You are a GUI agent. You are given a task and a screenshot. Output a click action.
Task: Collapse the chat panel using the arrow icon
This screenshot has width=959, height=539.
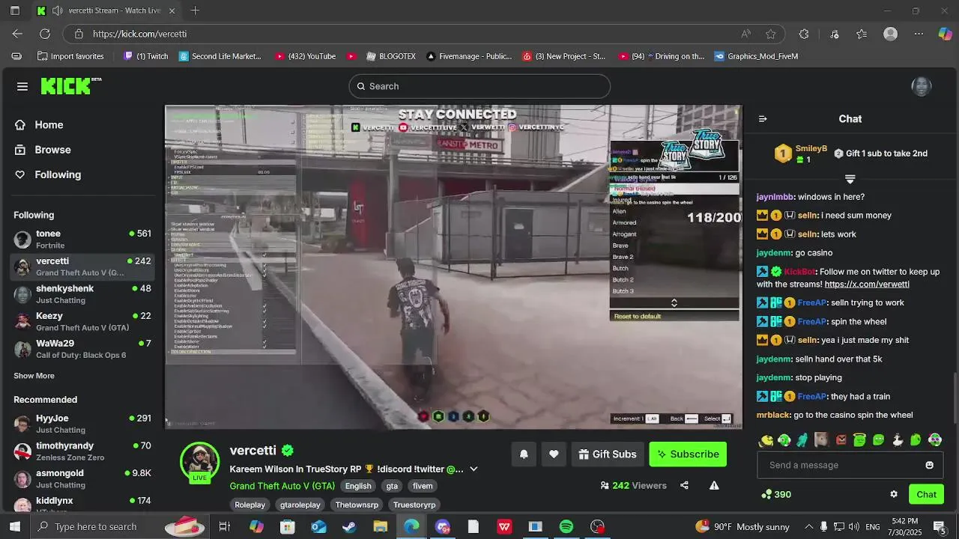763,119
